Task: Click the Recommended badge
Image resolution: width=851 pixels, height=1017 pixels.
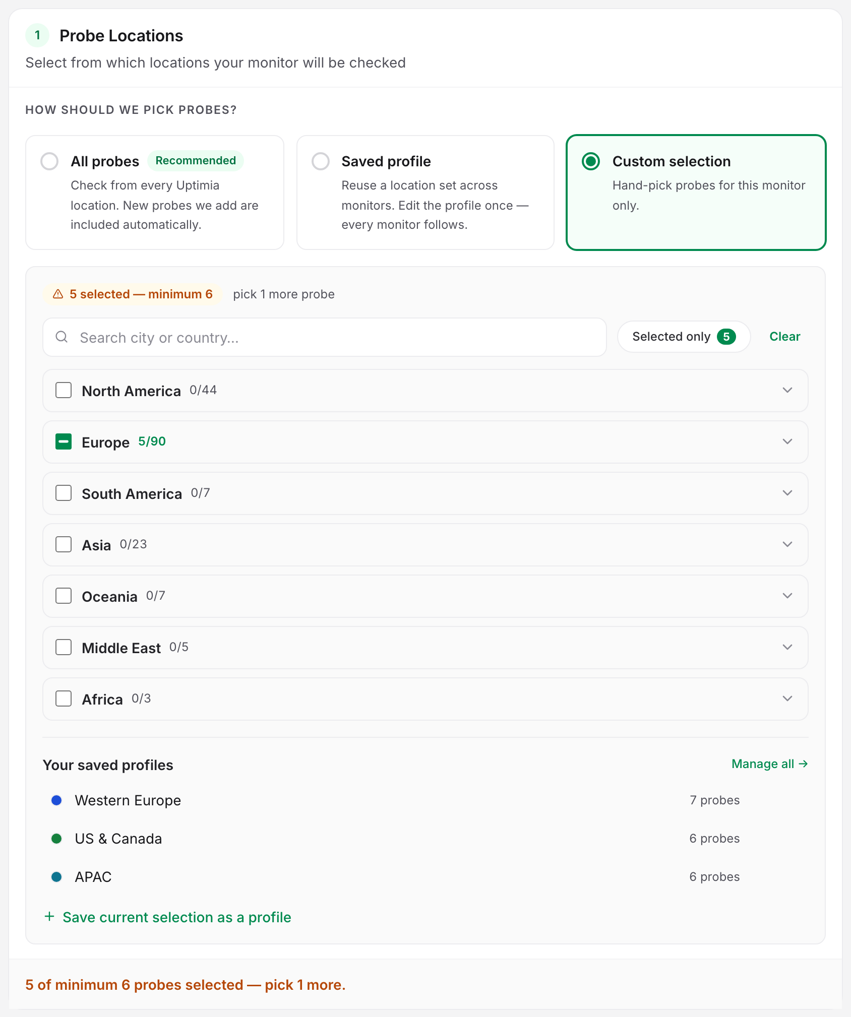Action: [x=196, y=161]
